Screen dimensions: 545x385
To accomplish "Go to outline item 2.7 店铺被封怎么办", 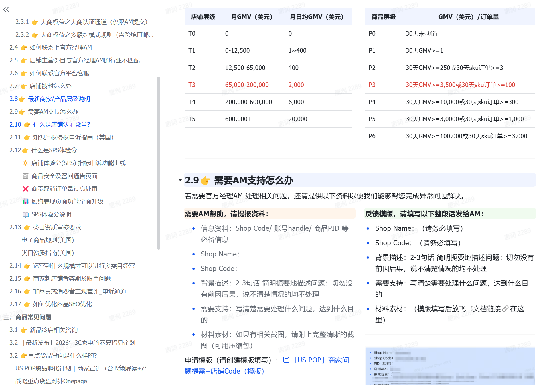I will pos(40,86).
